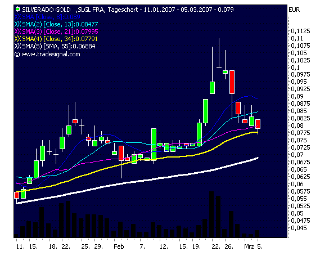
Task: Click the tallest red candlestick after 26.
Action: (x=232, y=82)
